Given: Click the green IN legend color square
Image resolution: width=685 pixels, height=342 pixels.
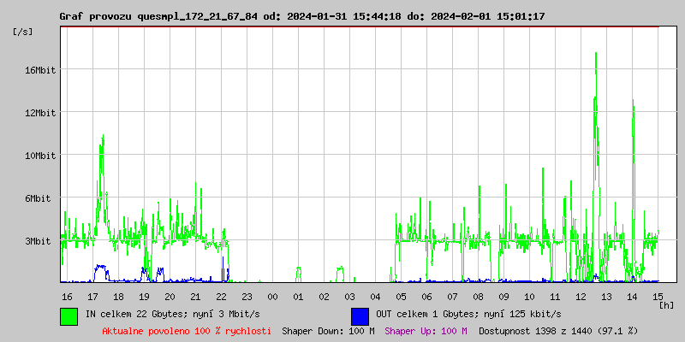Looking at the screenshot, I should click(68, 315).
